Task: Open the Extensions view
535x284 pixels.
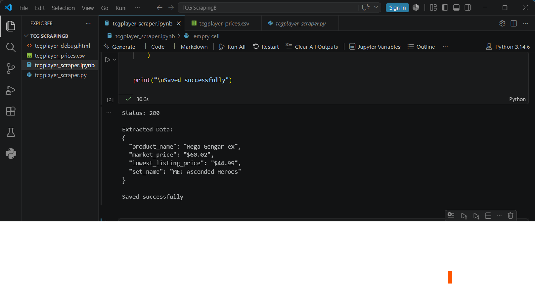Action: [x=11, y=111]
